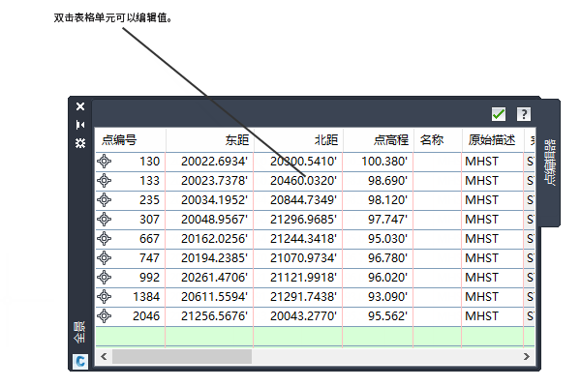Image resolution: width=581 pixels, height=387 pixels.
Task: Select the point icon for row 133
Action: tap(105, 180)
